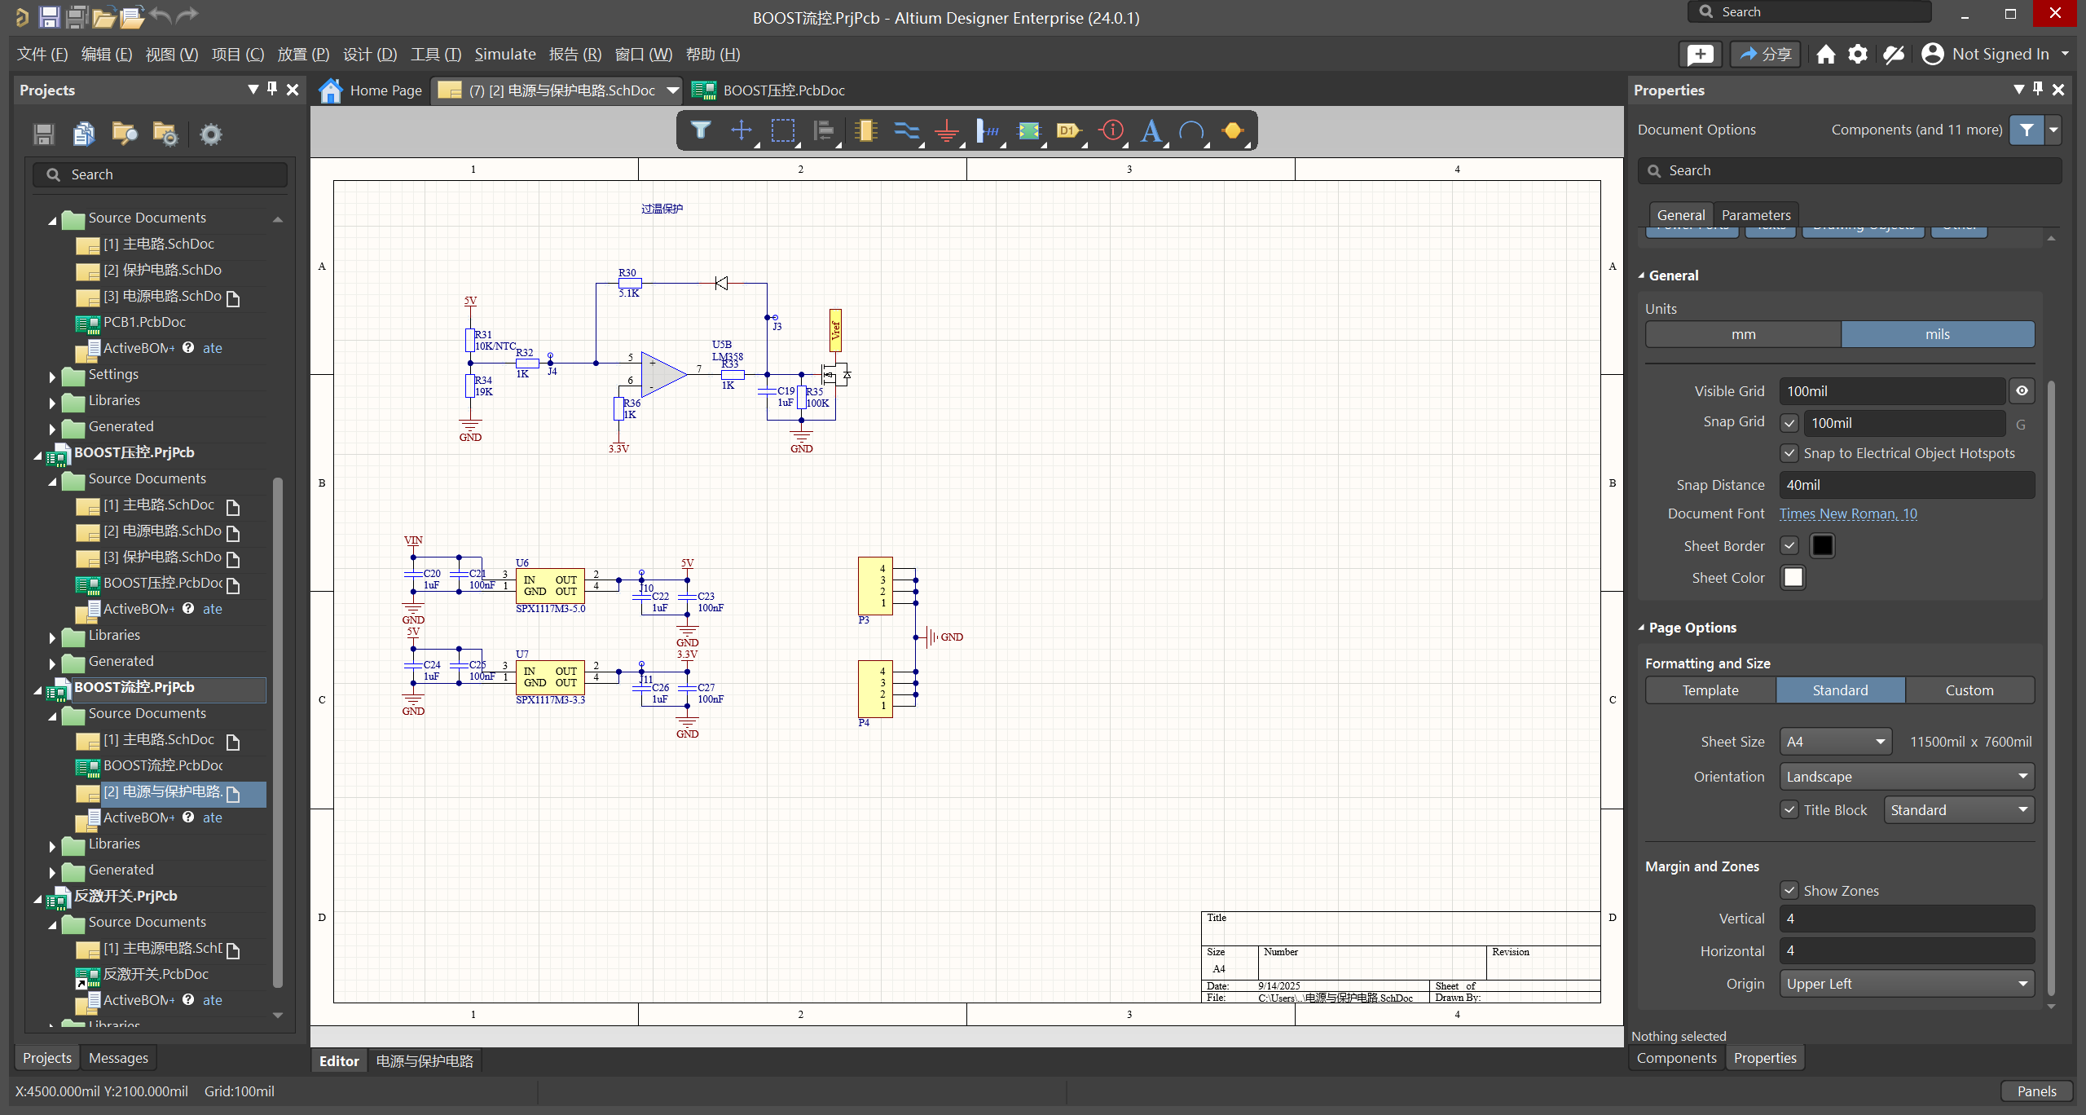Select Custom formatting and size mode
The image size is (2086, 1115).
[x=1969, y=690]
